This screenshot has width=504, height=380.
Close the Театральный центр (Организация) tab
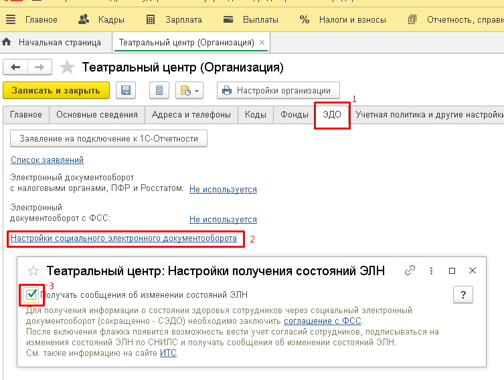pos(262,43)
